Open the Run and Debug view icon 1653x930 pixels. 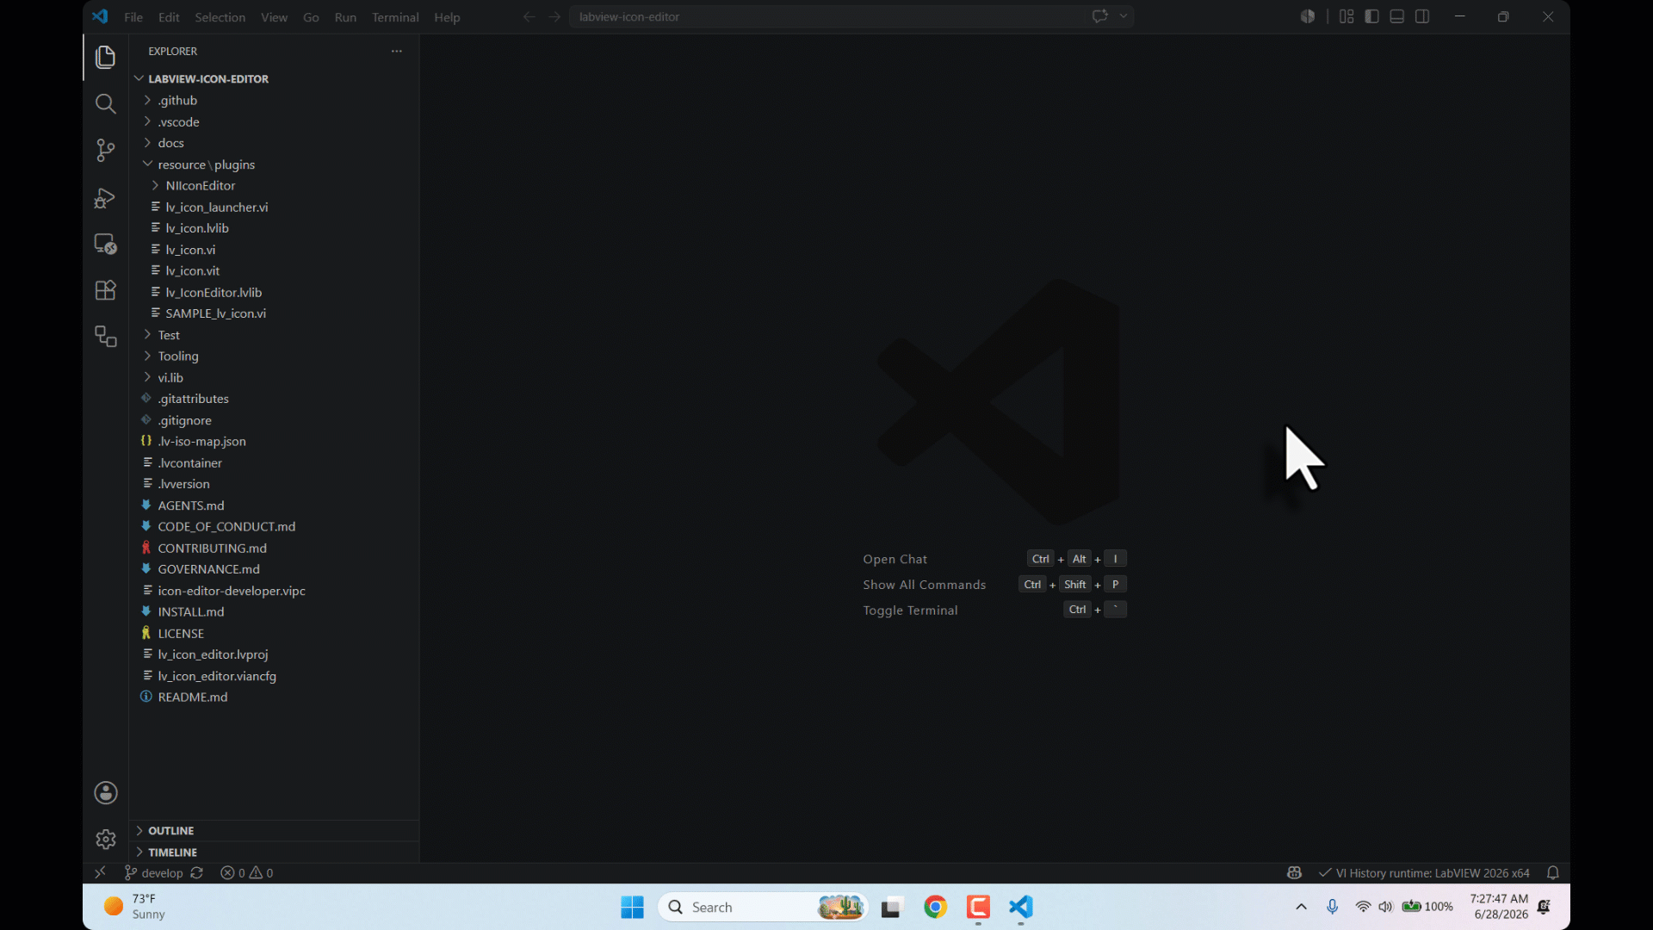[x=105, y=197]
